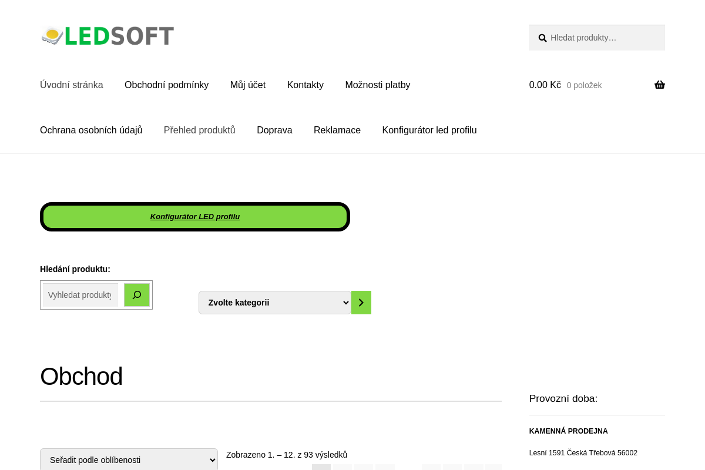Click inside the Vyhledat produkty input field
The height and width of the screenshot is (470, 705).
80,295
